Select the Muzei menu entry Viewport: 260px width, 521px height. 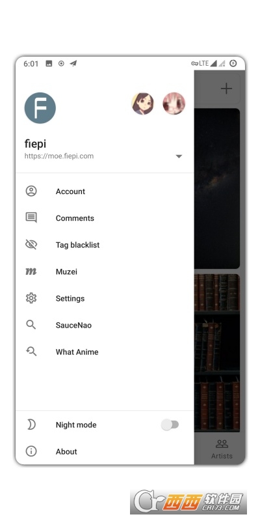[105, 272]
